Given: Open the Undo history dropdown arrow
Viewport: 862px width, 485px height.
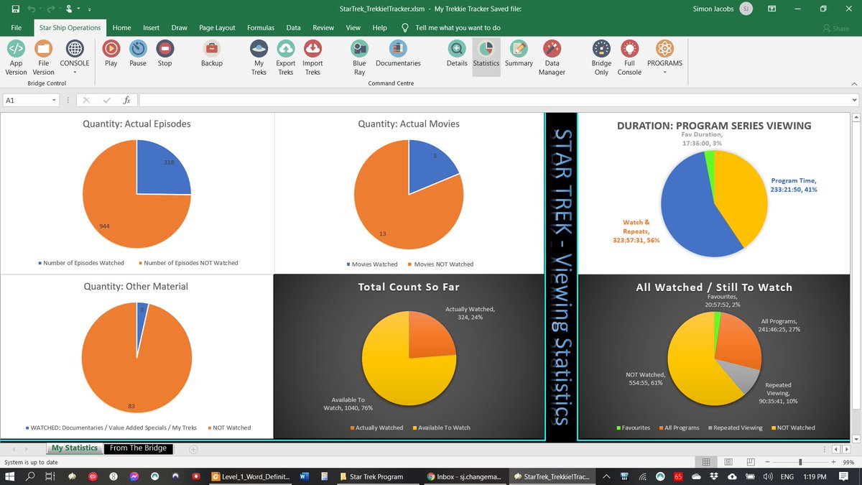Looking at the screenshot, I should [41, 9].
